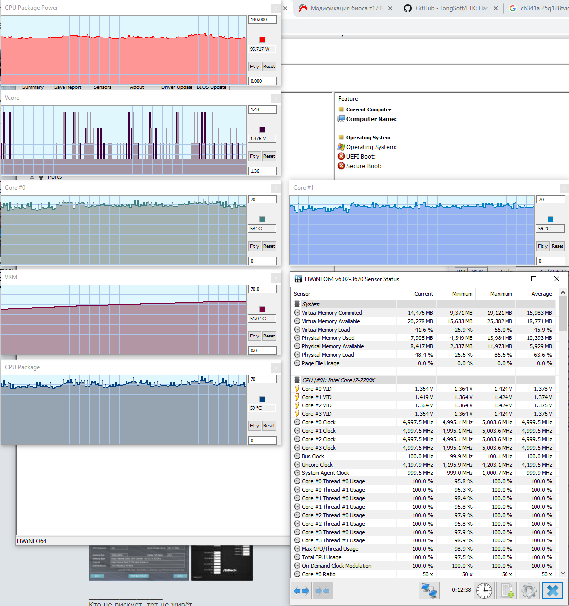The image size is (569, 606).
Task: Click the red X icon beside UEFI Boot
Action: [x=341, y=156]
